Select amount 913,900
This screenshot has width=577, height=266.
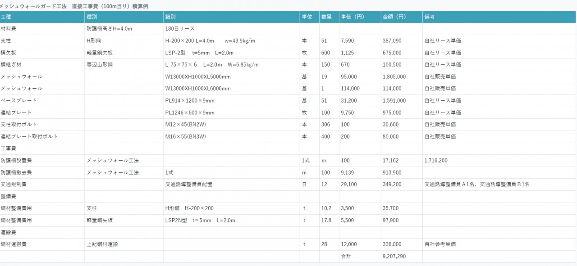coord(392,172)
